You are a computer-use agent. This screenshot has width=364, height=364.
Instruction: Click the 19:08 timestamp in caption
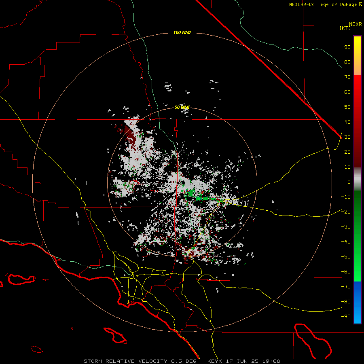point(271,361)
